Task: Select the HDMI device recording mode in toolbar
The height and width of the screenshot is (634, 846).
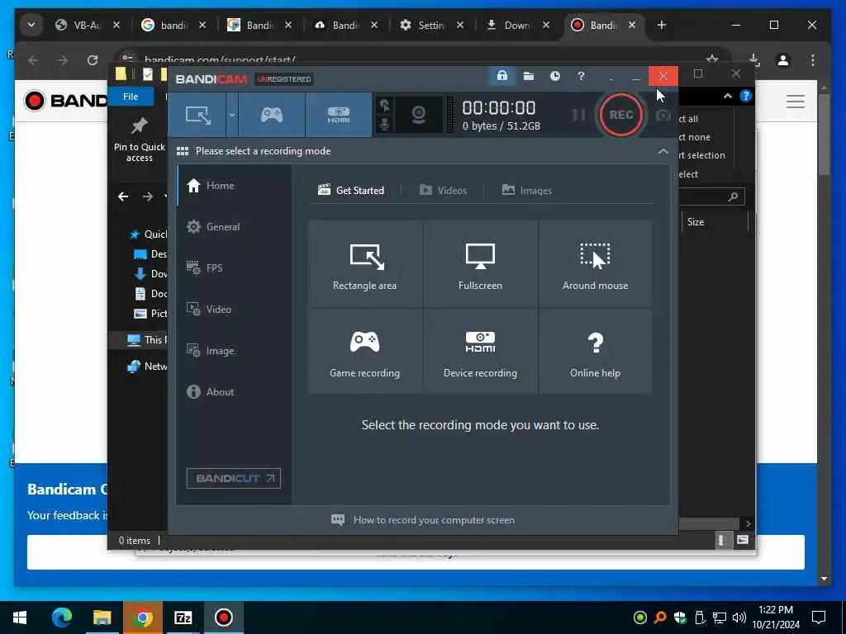Action: 338,115
